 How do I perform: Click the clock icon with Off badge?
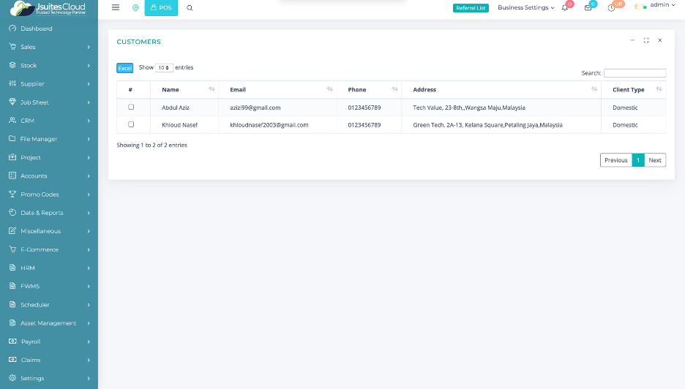[x=611, y=8]
